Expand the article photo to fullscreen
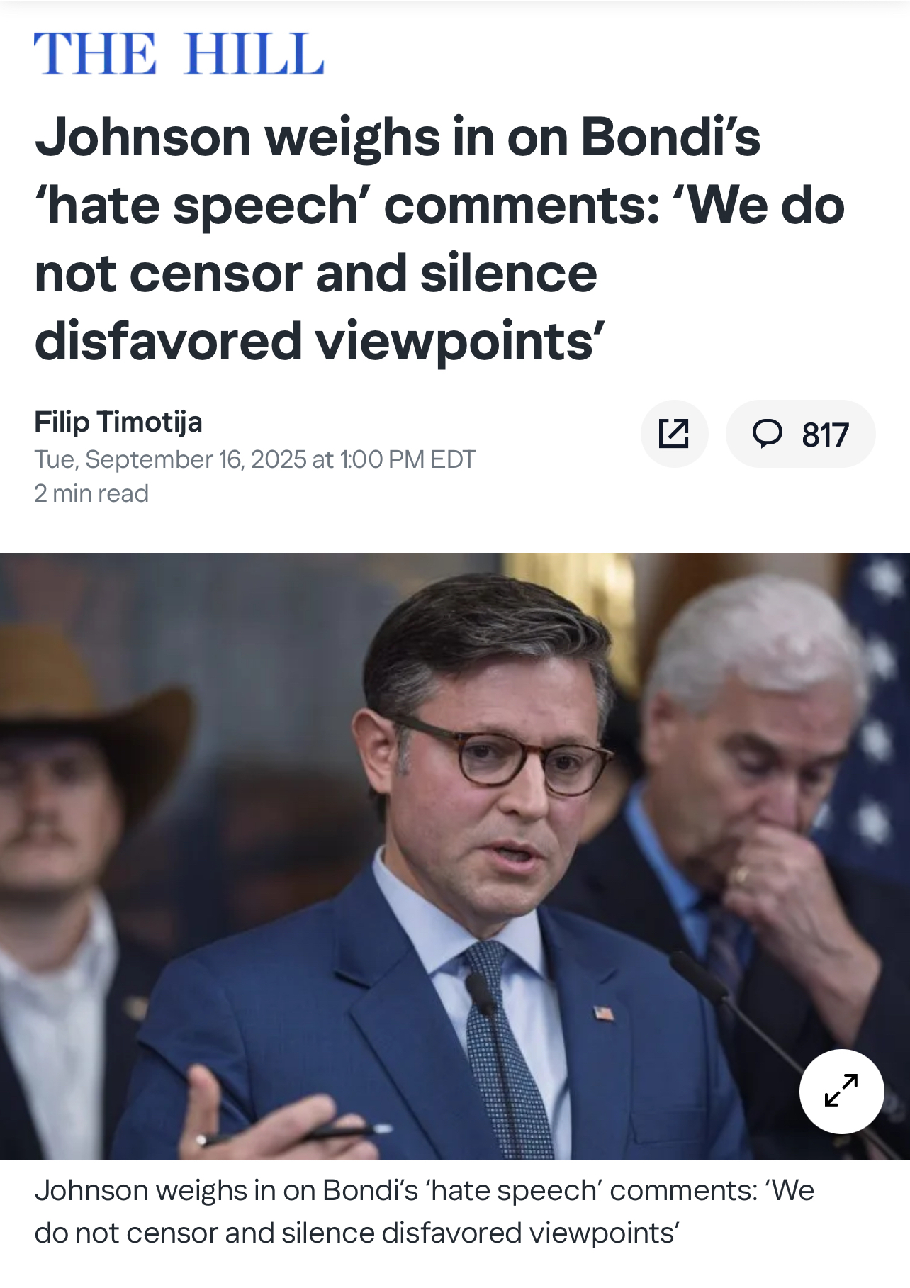 pyautogui.click(x=841, y=1091)
